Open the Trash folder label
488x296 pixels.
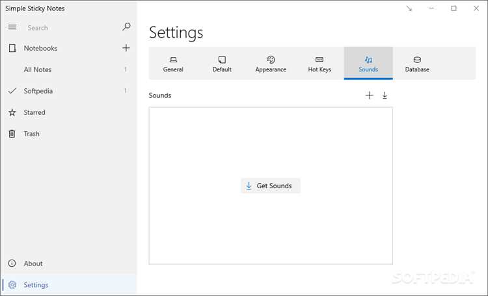[x=32, y=134]
